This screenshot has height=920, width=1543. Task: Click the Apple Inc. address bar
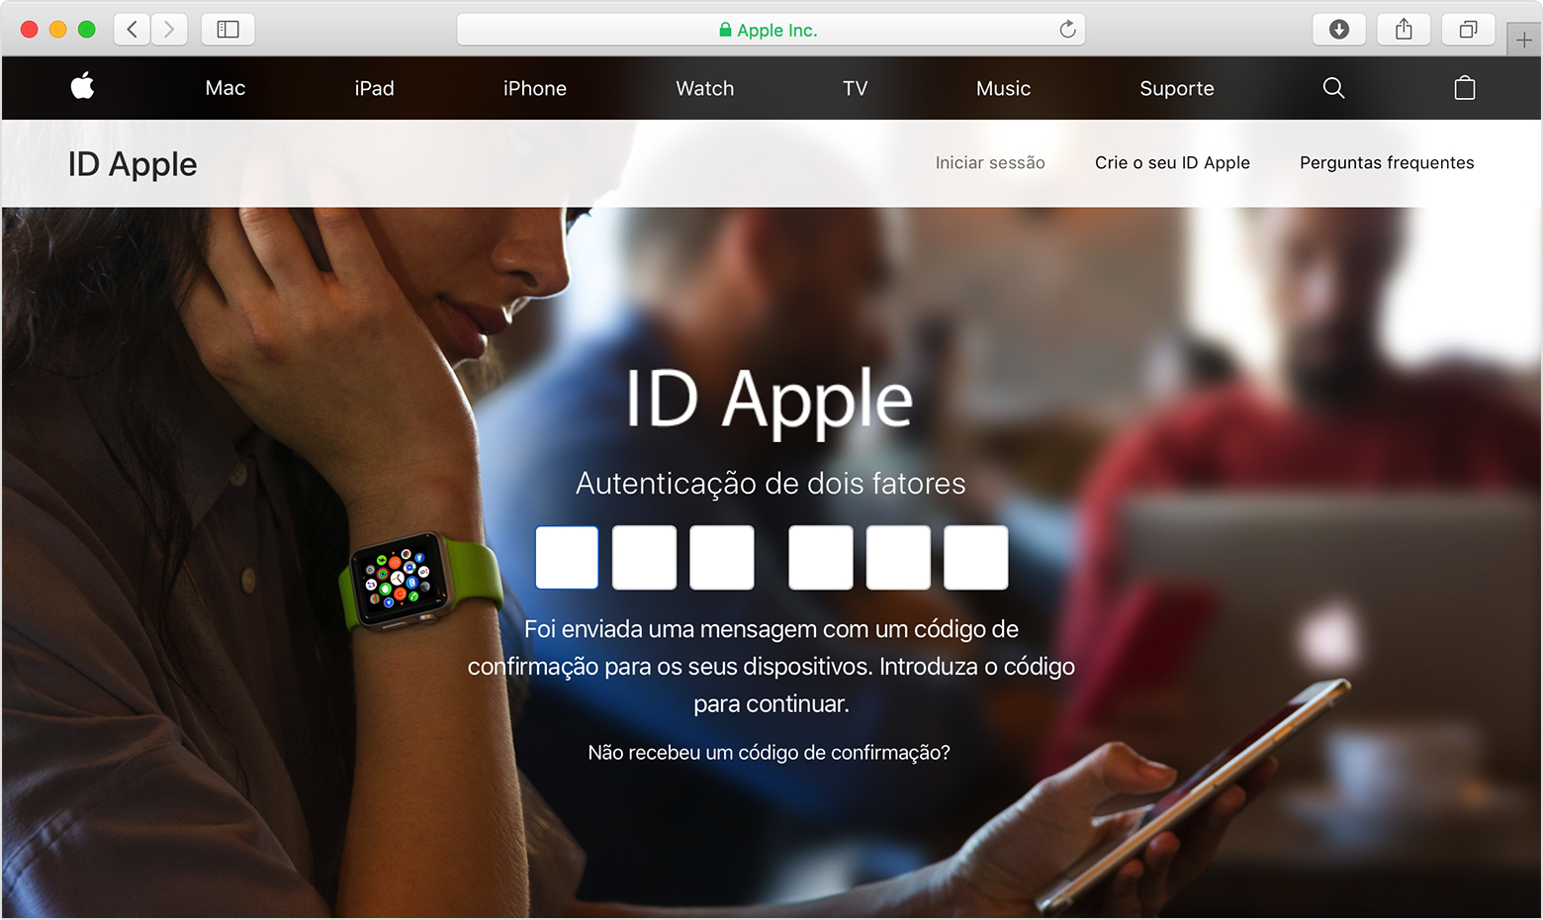click(771, 30)
